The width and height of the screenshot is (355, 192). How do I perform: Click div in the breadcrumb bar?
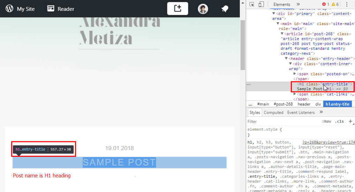click(x=318, y=104)
